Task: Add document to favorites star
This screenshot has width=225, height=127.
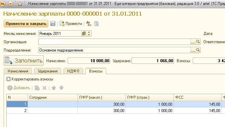Action: (x=20, y=4)
